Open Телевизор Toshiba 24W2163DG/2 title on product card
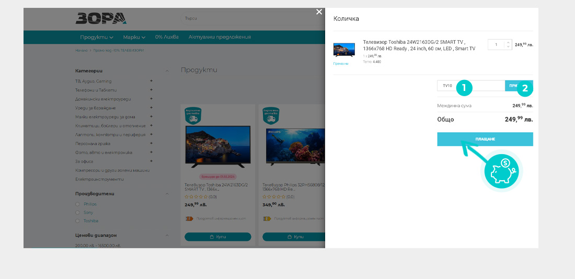Viewport: 575px width, 279px height. coord(216,188)
